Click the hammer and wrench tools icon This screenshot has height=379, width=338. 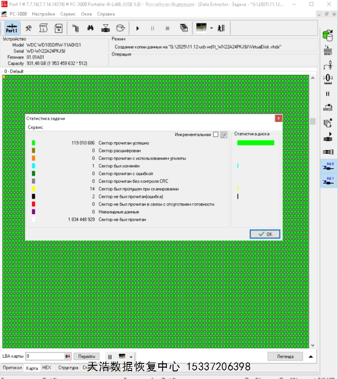pyautogui.click(x=28, y=28)
